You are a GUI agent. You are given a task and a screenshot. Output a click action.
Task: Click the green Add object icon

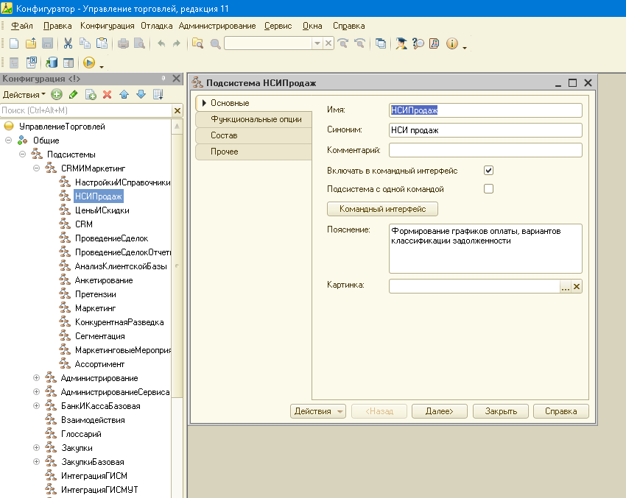(57, 94)
